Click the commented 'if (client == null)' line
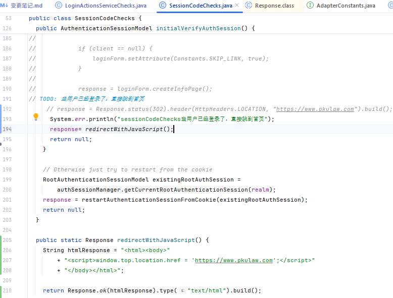Screen dimensions: 393x298 [x=115, y=48]
